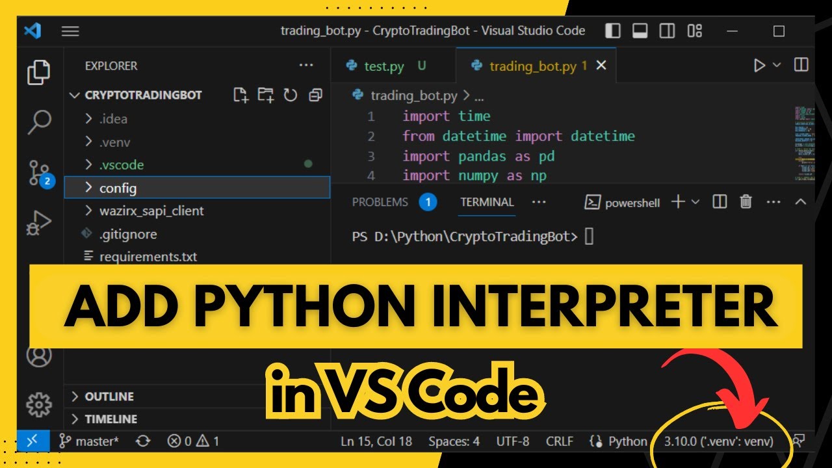Open the .gitignore file
Image resolution: width=832 pixels, height=468 pixels.
(x=197, y=234)
